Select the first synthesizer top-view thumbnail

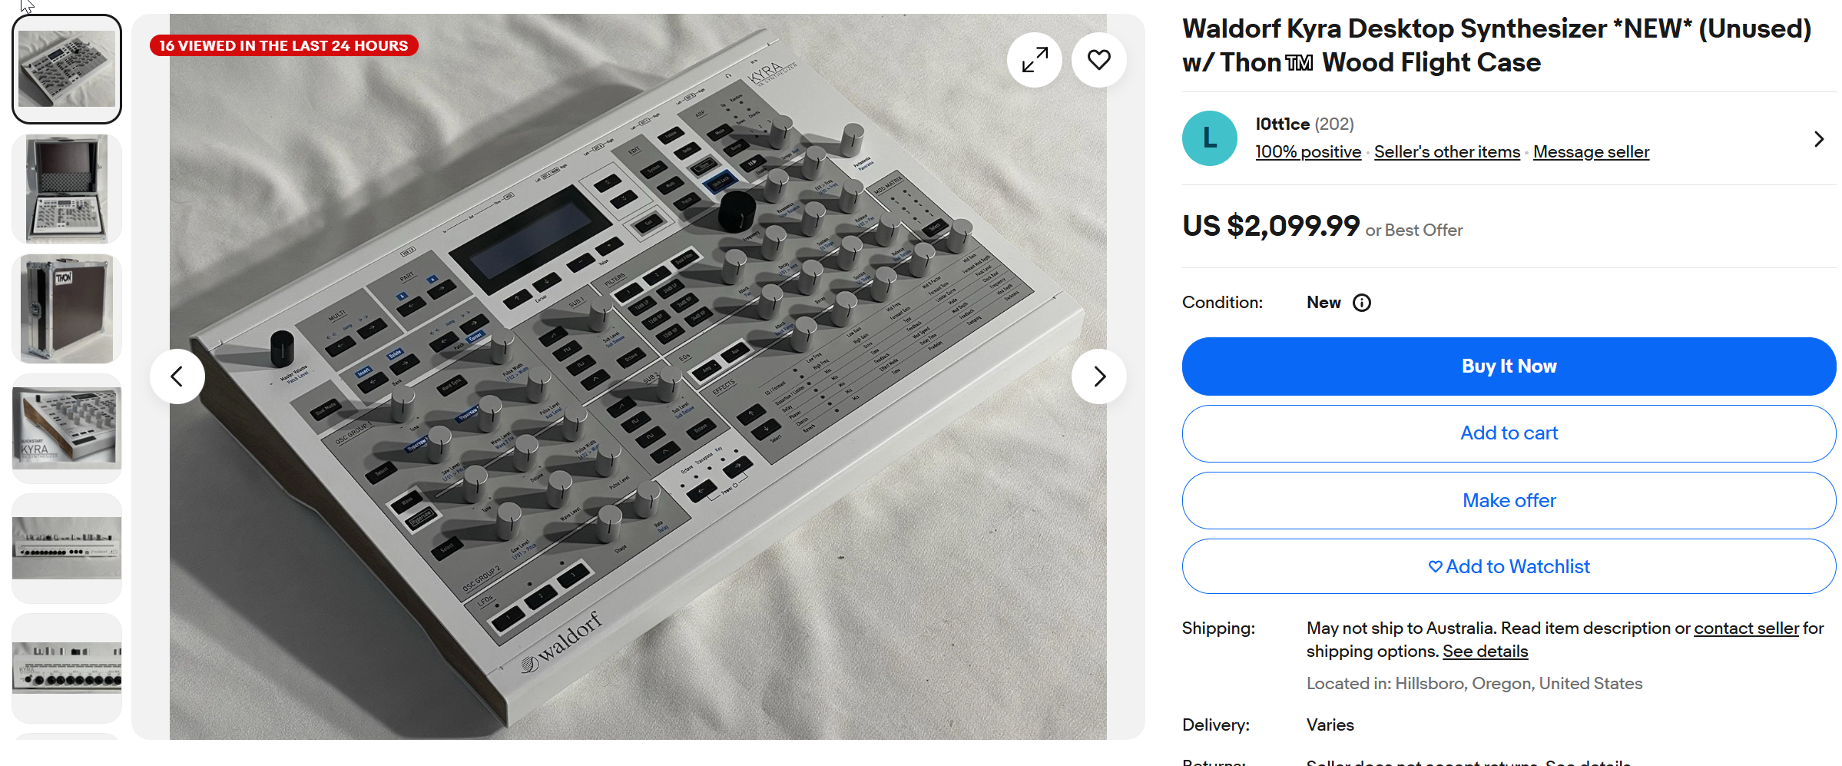67,69
